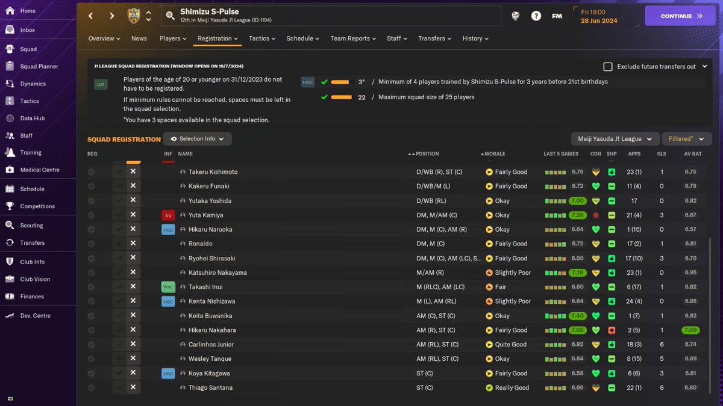723x406 pixels.
Task: Open Competitions section
Action: click(38, 206)
